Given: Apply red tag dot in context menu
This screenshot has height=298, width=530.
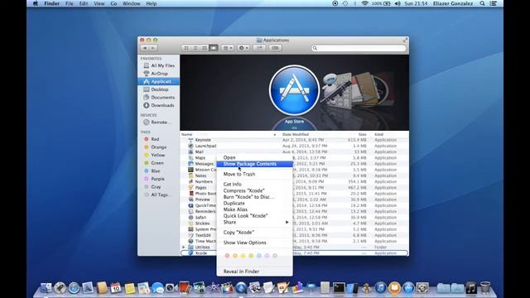Looking at the screenshot, I should tap(227, 256).
